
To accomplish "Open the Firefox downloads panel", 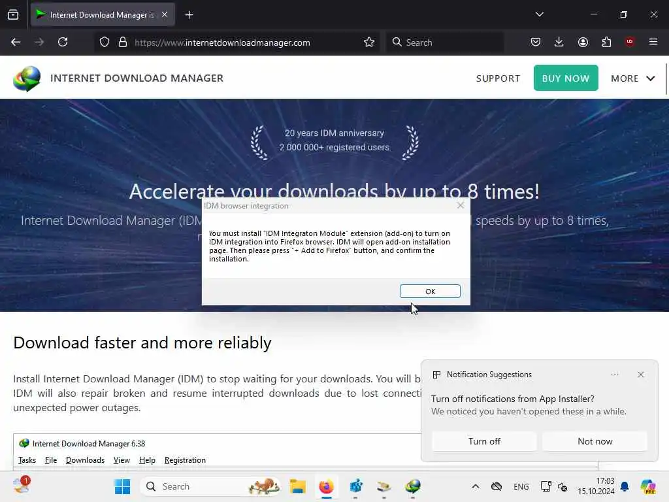I will pyautogui.click(x=559, y=42).
